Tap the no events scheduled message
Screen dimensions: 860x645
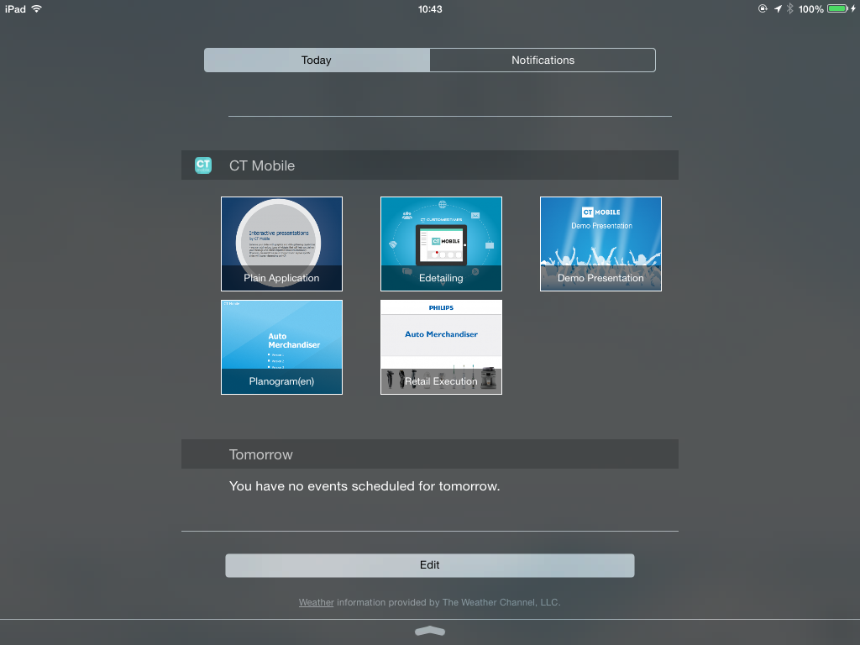[x=364, y=486]
